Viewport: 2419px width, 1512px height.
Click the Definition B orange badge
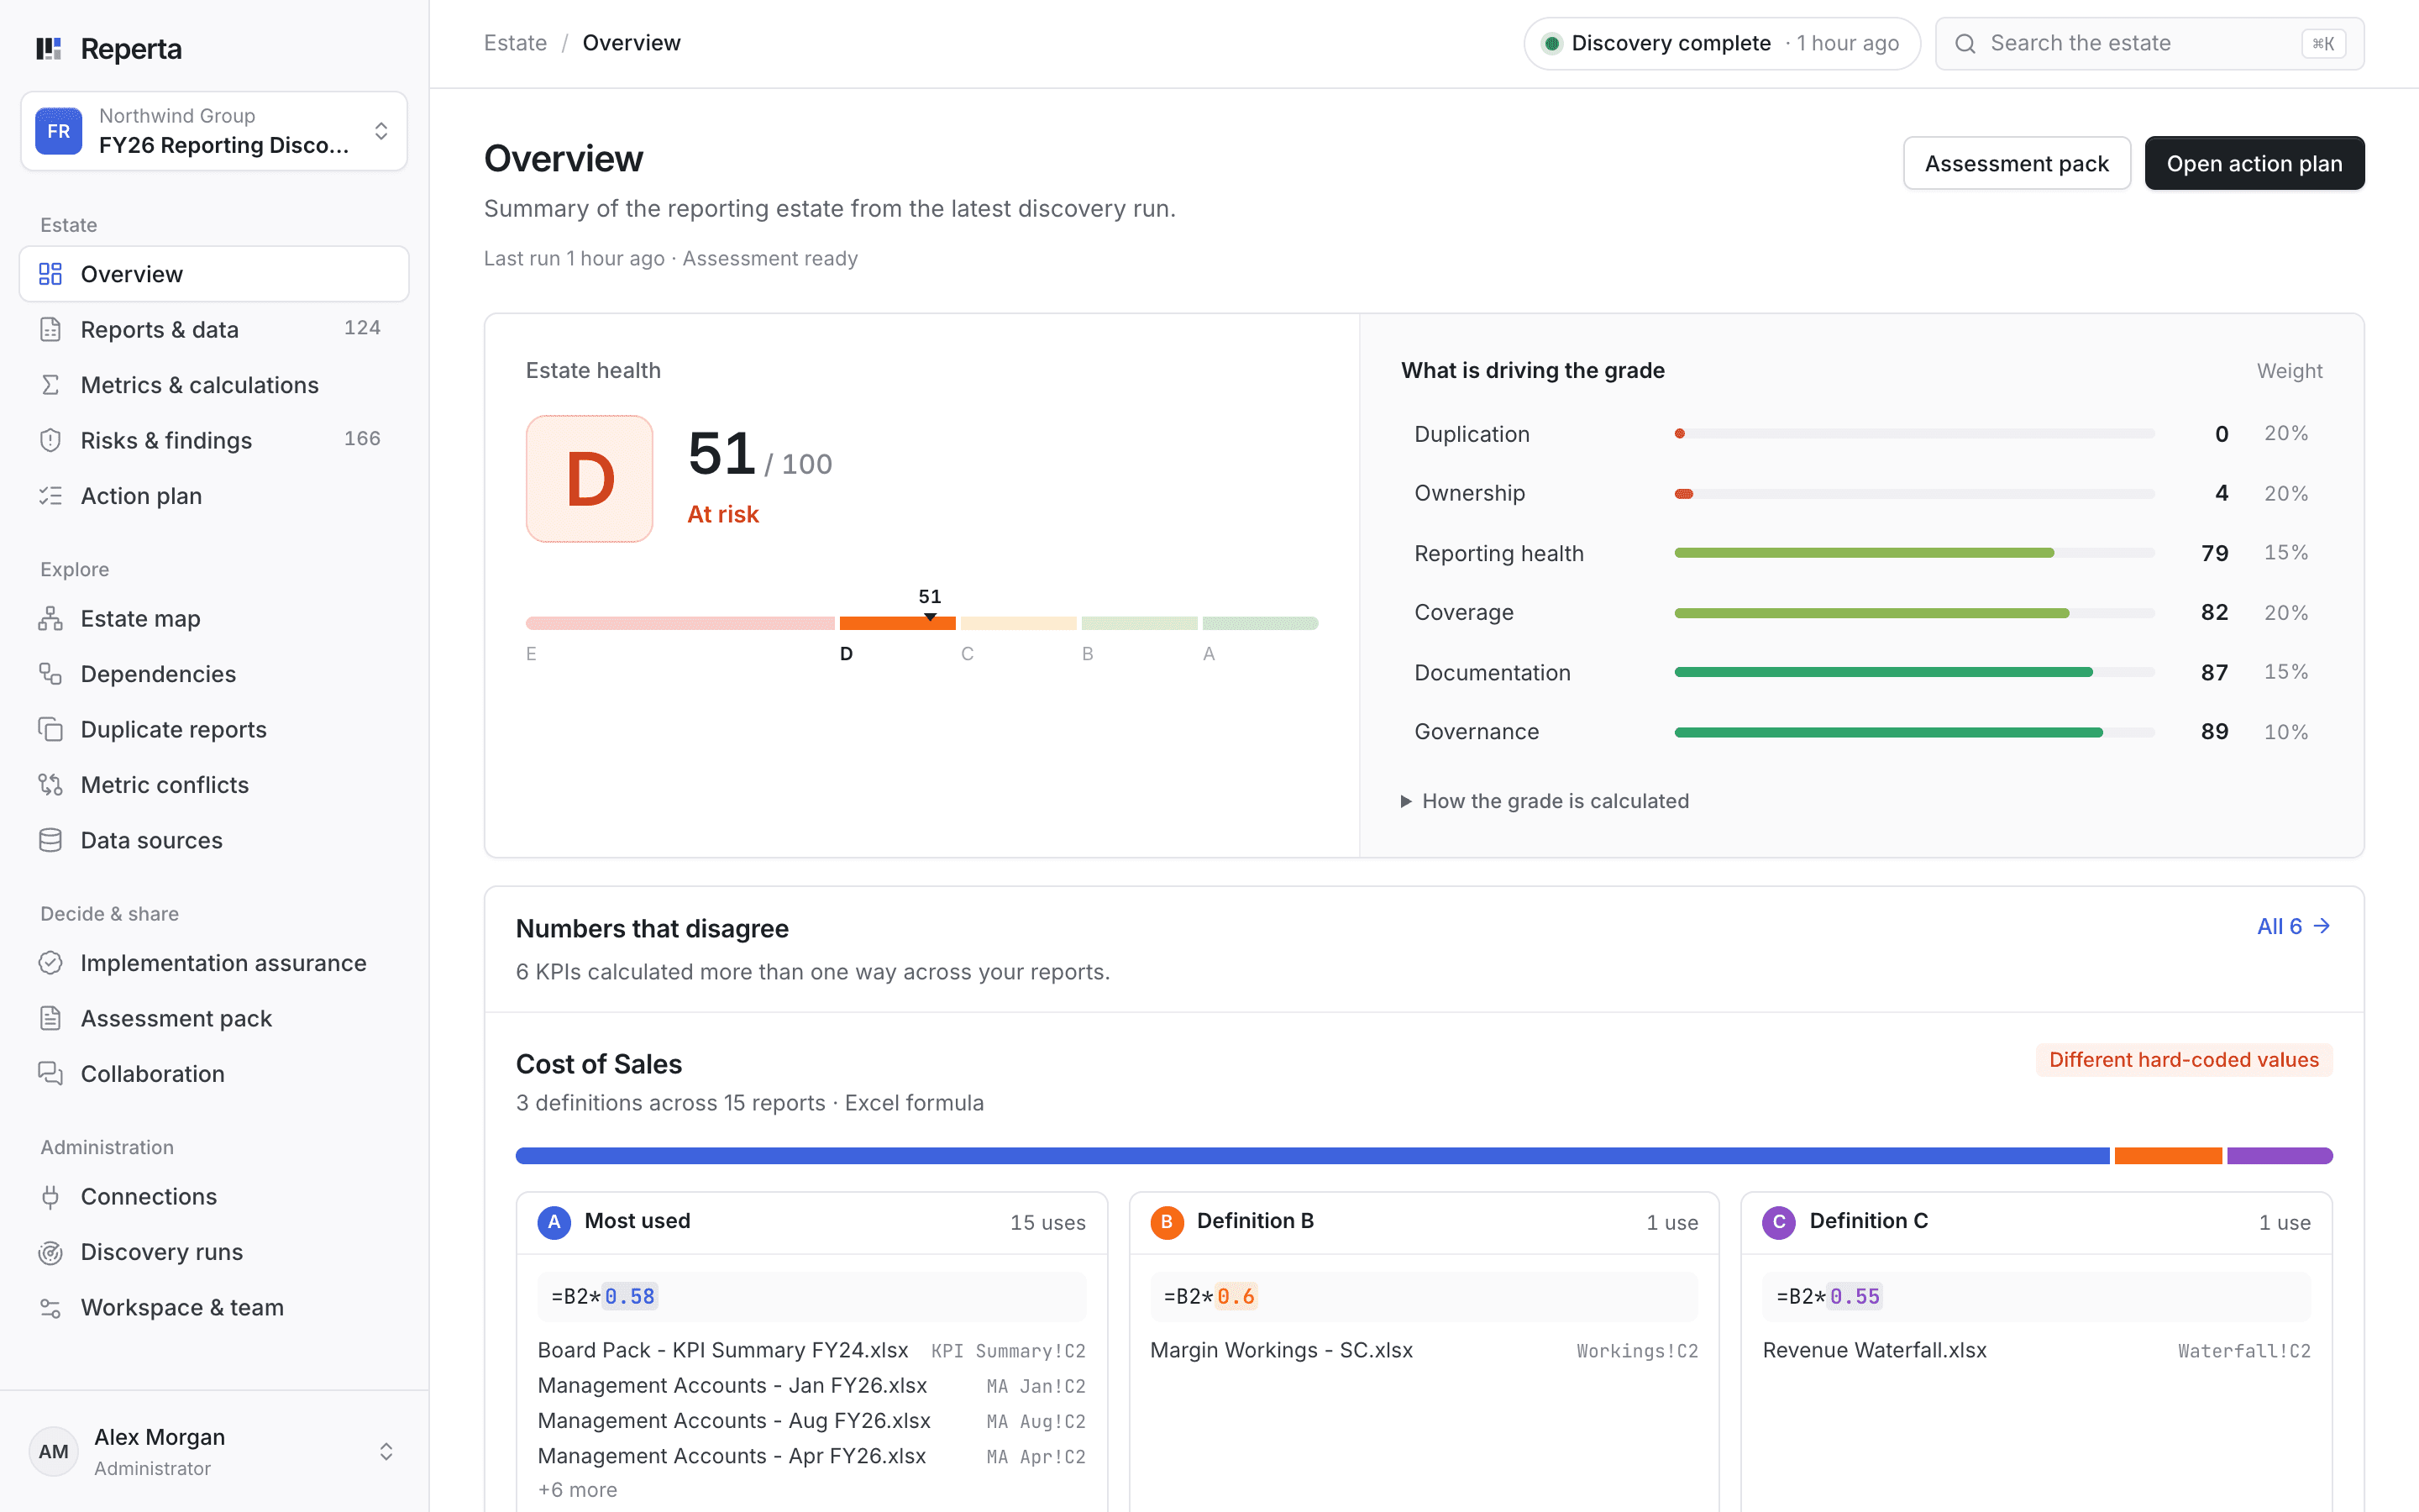coord(1167,1222)
